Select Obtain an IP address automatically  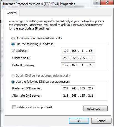[13, 38]
